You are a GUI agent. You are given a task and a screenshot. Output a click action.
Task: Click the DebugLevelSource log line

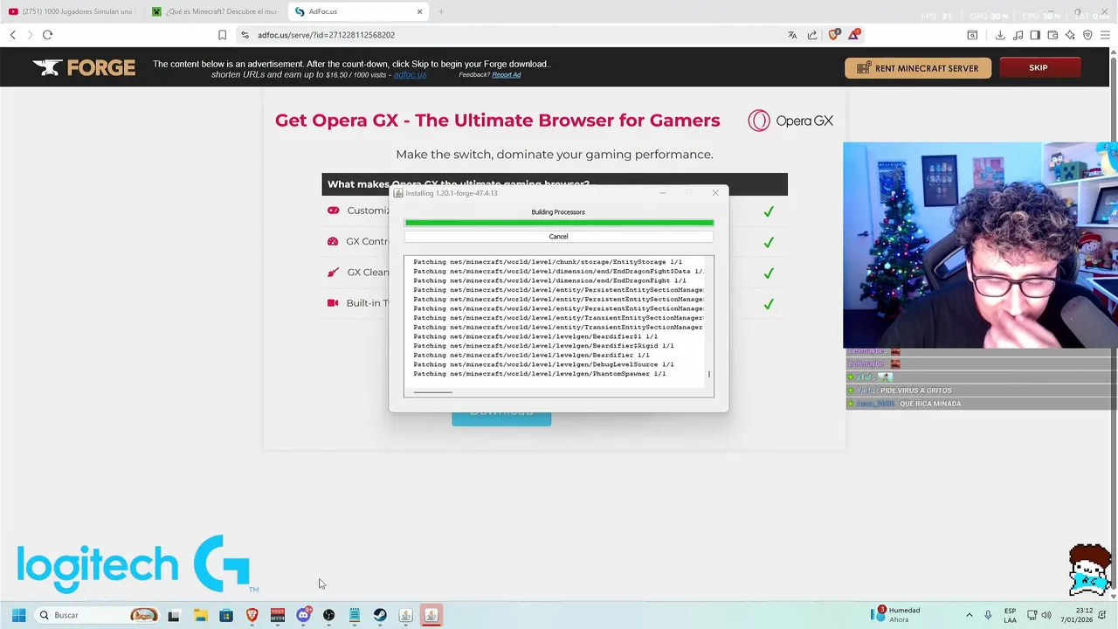(543, 364)
